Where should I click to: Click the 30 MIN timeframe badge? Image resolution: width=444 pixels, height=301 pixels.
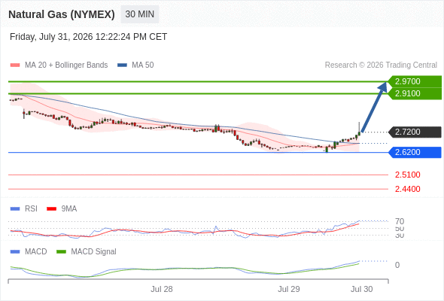pos(140,14)
